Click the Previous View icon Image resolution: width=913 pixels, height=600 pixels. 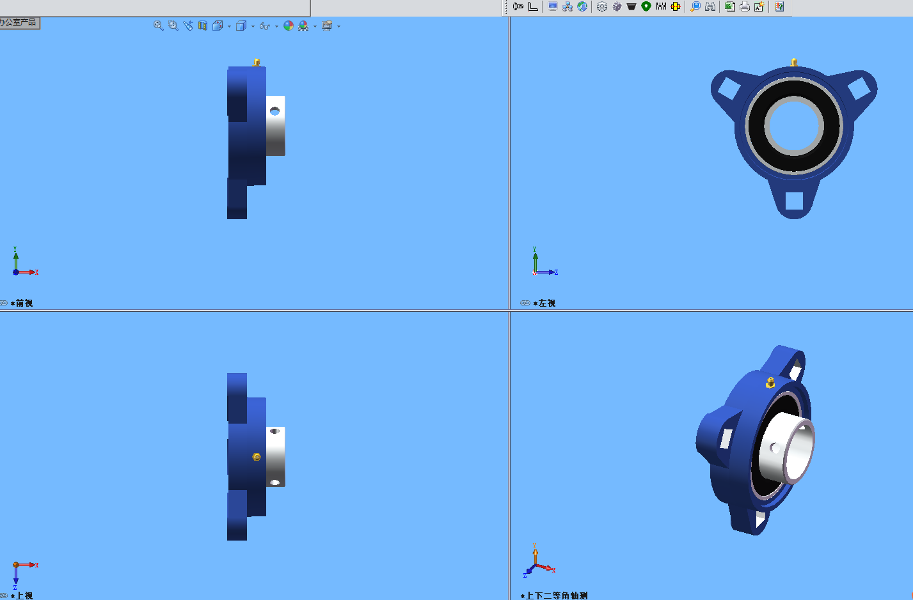pyautogui.click(x=188, y=26)
